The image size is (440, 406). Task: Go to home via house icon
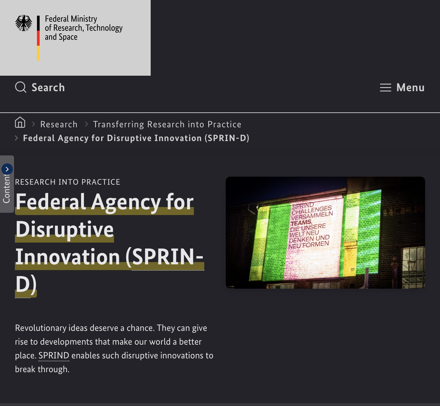pyautogui.click(x=20, y=122)
